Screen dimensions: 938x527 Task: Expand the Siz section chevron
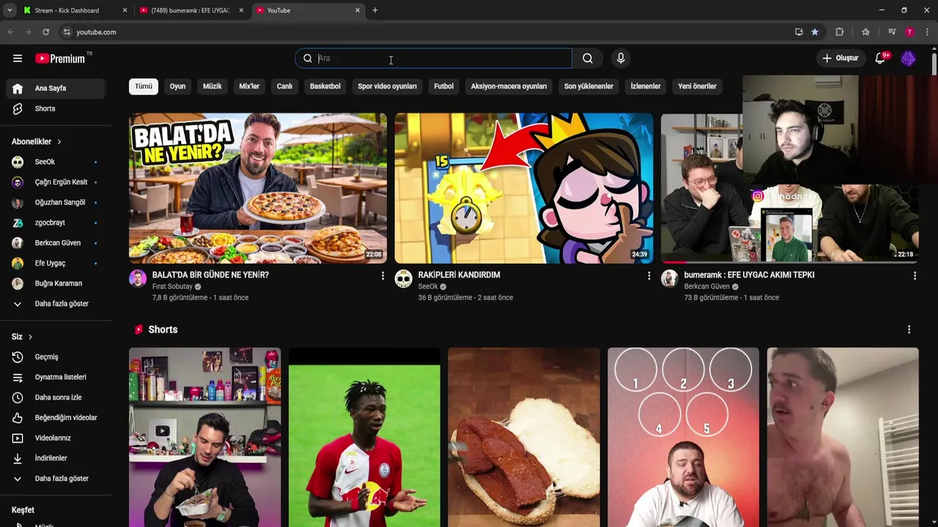click(x=30, y=337)
